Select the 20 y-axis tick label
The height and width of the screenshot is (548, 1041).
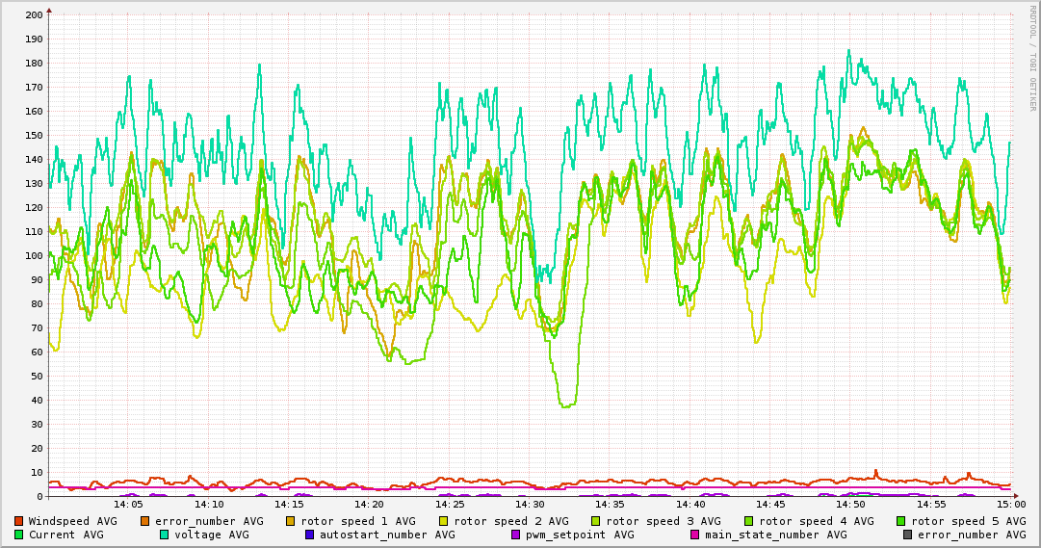coord(37,449)
